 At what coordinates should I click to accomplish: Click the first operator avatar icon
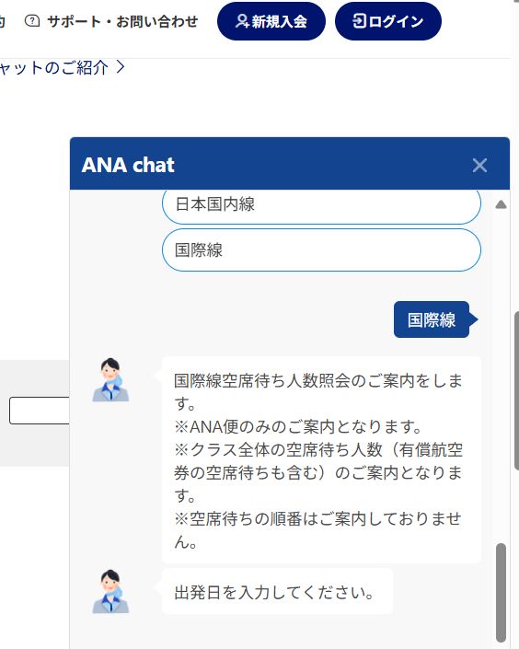click(110, 380)
